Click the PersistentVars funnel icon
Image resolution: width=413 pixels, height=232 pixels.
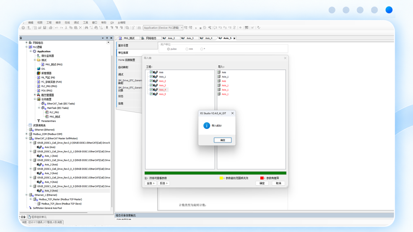click(x=39, y=121)
